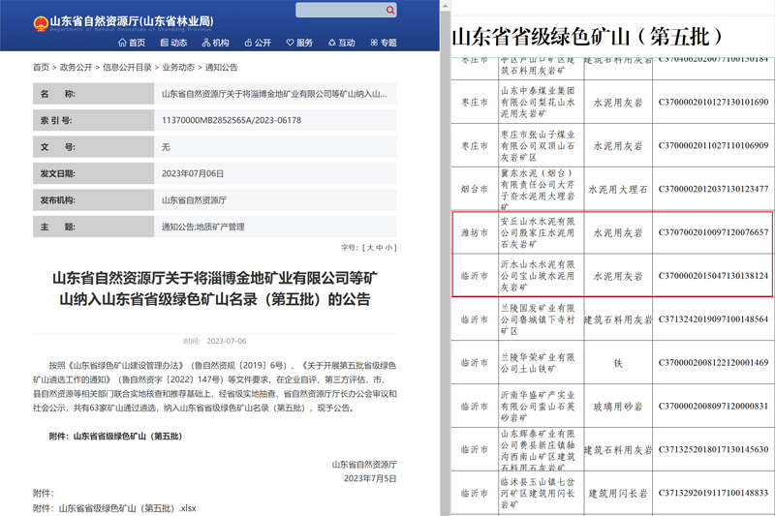Viewport: 775px width, 516px height.
Task: Click the national emblem logo
Action: [40, 21]
